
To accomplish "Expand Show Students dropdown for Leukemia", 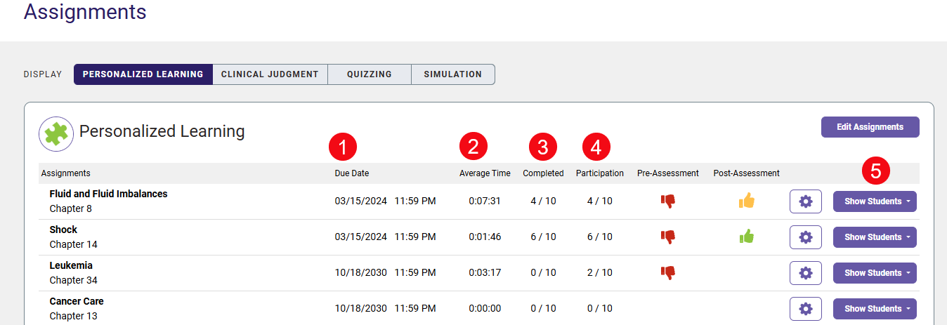I will point(875,273).
